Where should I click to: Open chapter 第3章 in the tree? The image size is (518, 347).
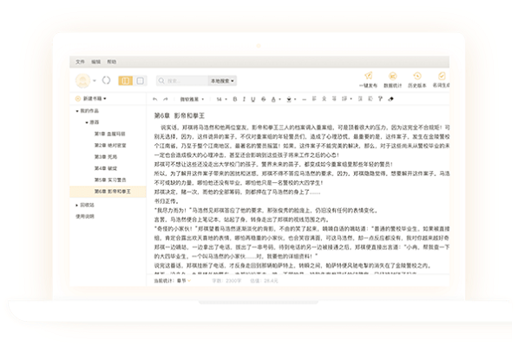pyautogui.click(x=106, y=157)
